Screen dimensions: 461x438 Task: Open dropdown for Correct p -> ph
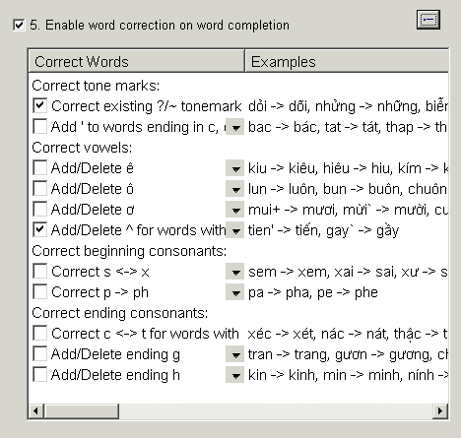pyautogui.click(x=234, y=292)
